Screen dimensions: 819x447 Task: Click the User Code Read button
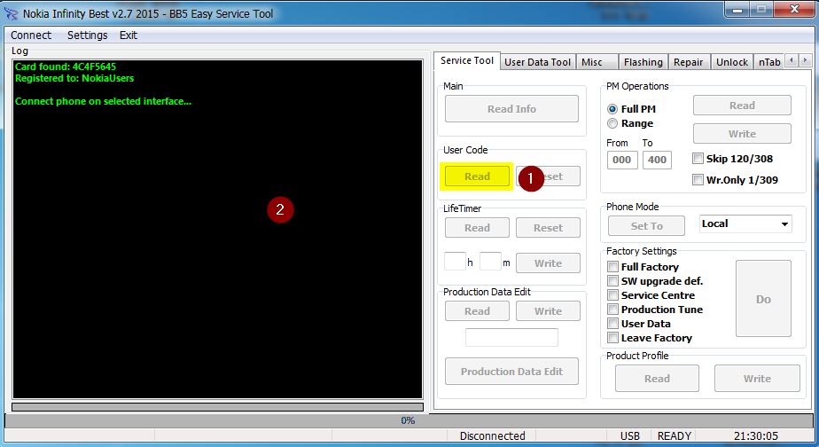click(x=477, y=176)
